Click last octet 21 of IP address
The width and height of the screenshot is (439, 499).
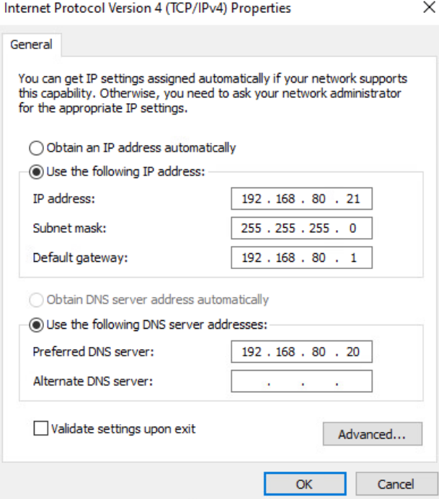pos(353,200)
